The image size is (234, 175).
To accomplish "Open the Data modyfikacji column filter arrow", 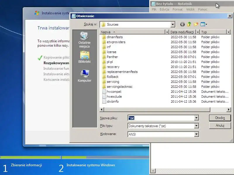I will pyautogui.click(x=198, y=32).
